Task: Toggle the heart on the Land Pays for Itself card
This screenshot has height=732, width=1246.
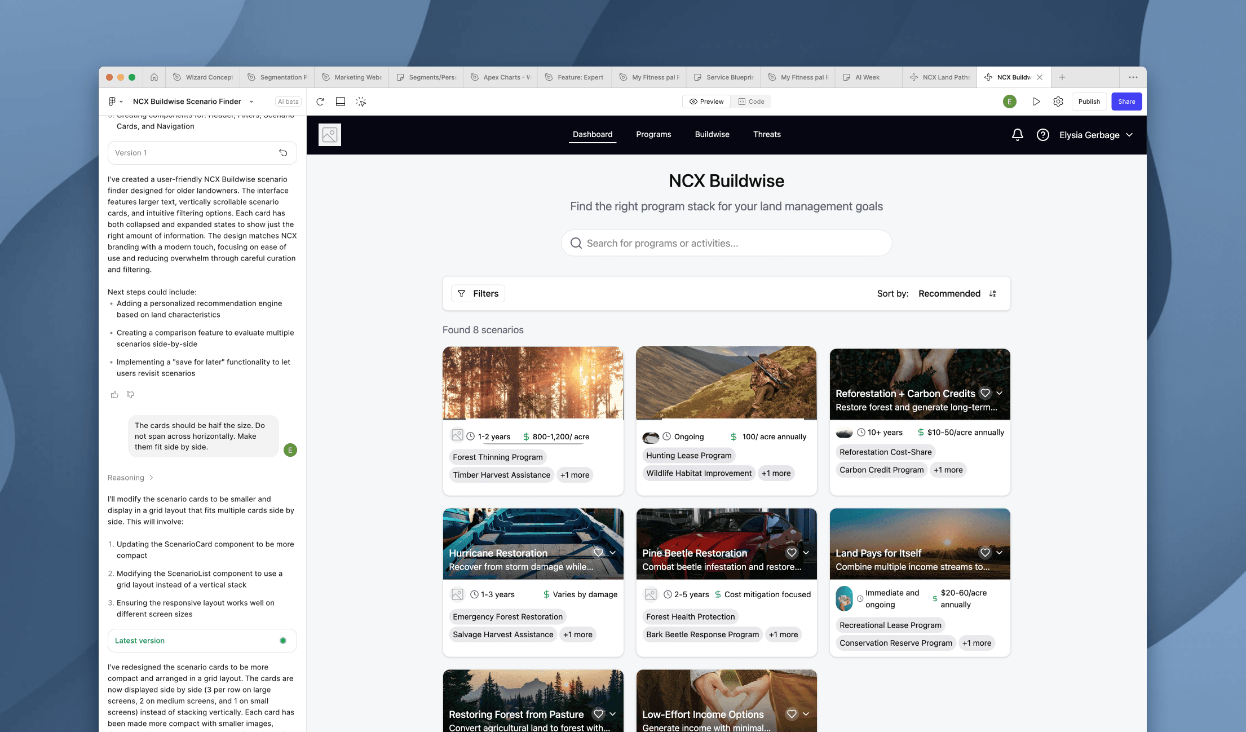Action: click(985, 553)
